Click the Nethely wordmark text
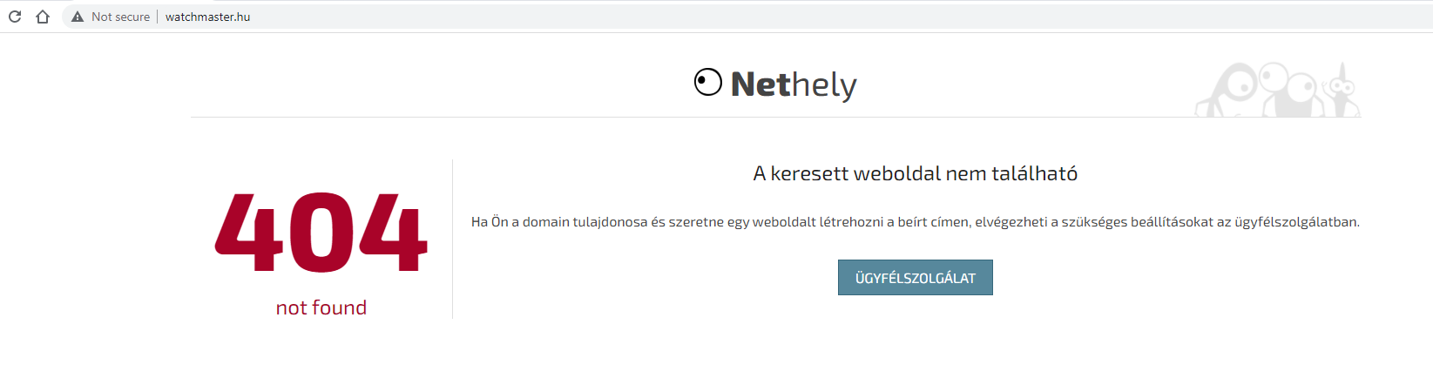The height and width of the screenshot is (385, 1433). [x=794, y=84]
